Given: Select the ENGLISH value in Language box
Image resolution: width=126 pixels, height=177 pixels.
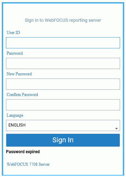Looking at the screenshot, I should [17, 125].
